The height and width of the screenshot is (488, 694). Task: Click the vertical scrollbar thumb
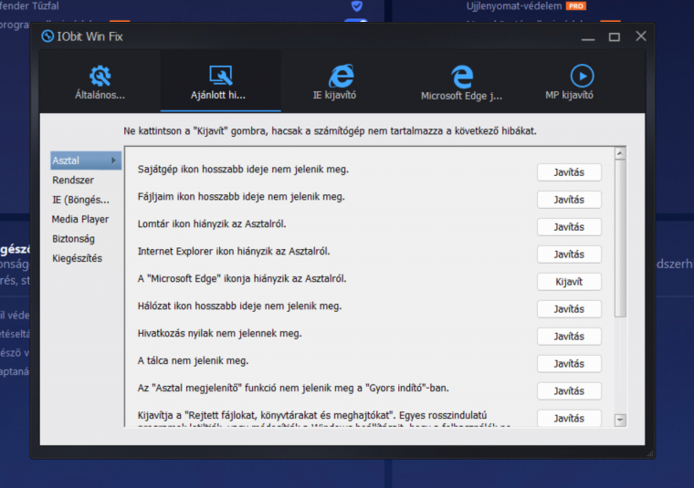click(x=620, y=239)
